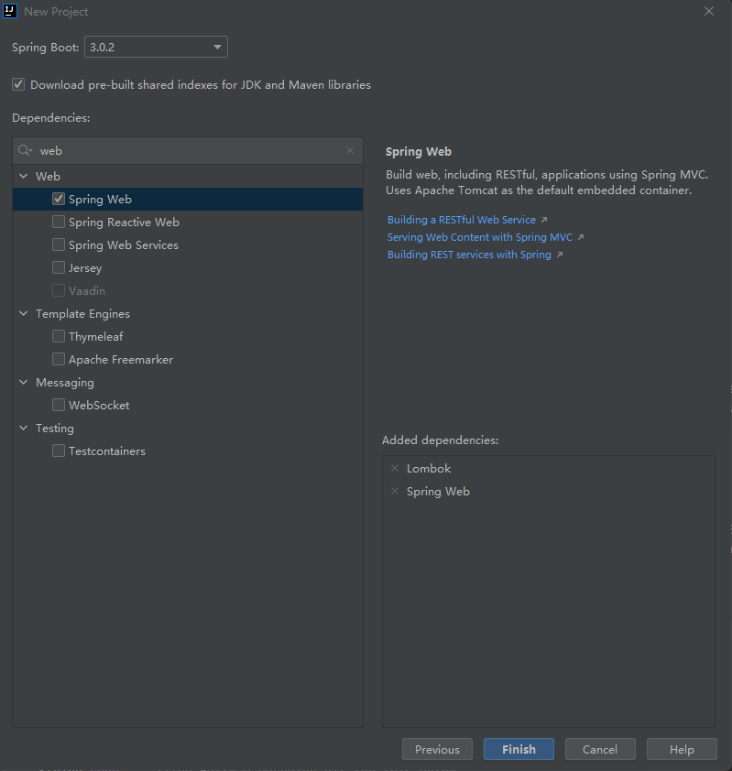732x771 pixels.
Task: Click the 'Messaging' category label
Action: click(65, 383)
